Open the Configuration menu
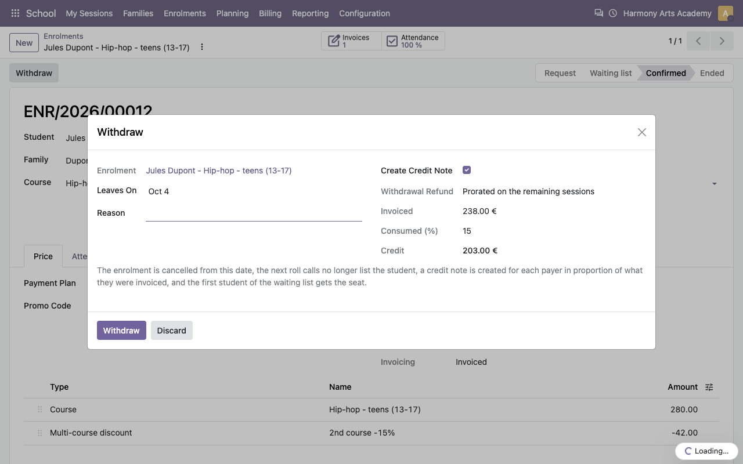 365,13
